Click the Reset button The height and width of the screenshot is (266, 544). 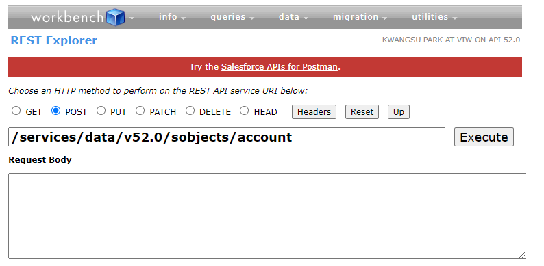(x=362, y=112)
